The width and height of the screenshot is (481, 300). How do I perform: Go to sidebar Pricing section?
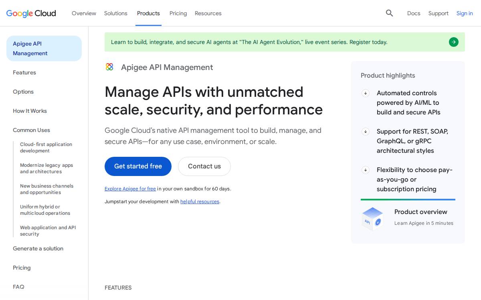click(22, 268)
